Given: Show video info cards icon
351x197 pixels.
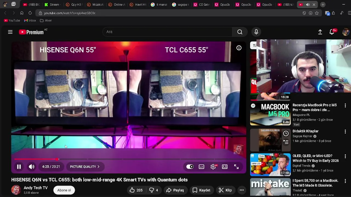Looking at the screenshot, I should [x=239, y=48].
